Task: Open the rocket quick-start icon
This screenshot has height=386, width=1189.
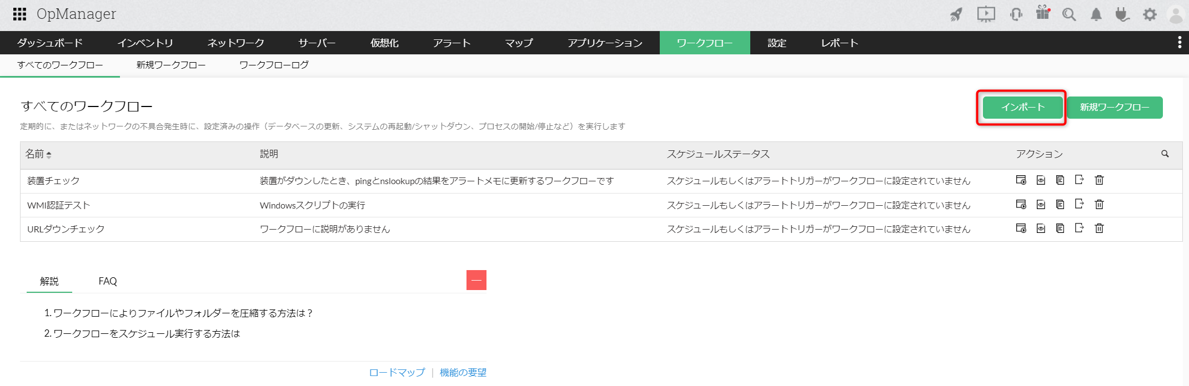Action: click(x=956, y=14)
